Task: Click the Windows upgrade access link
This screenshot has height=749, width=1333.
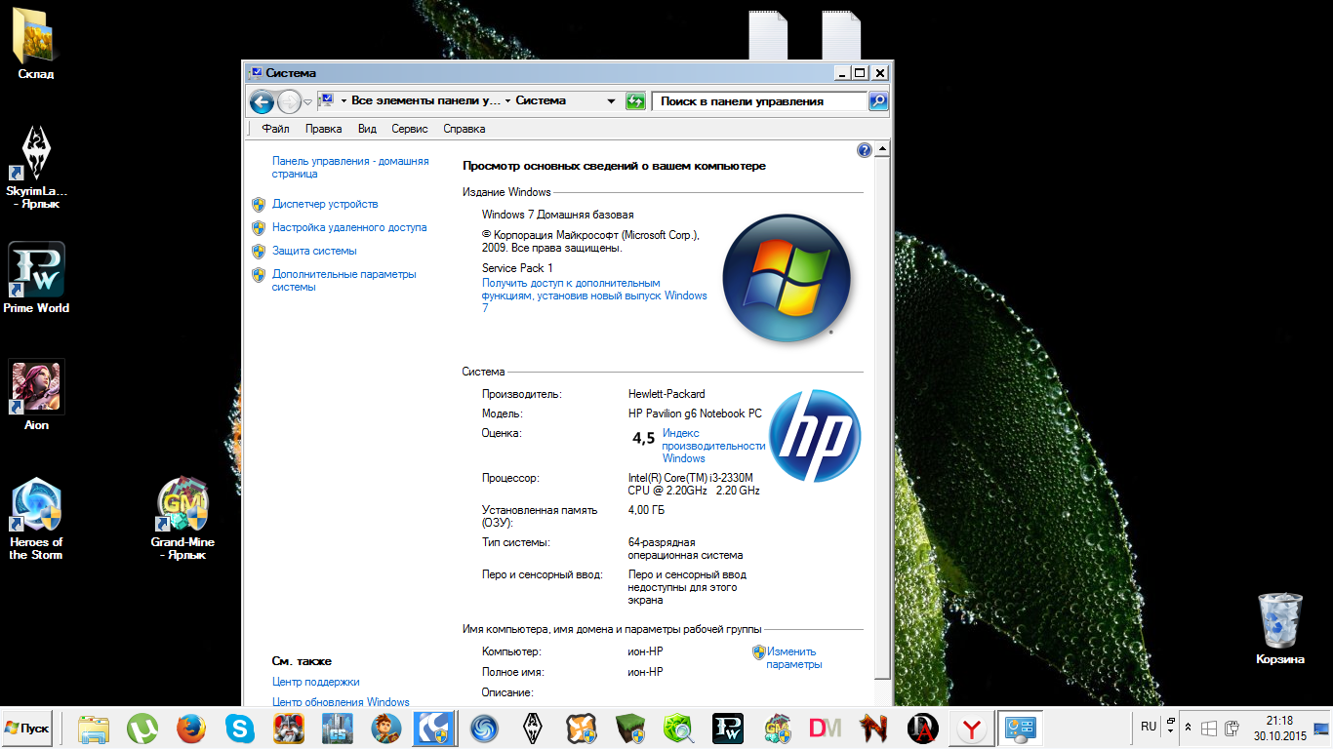Action: tap(594, 296)
